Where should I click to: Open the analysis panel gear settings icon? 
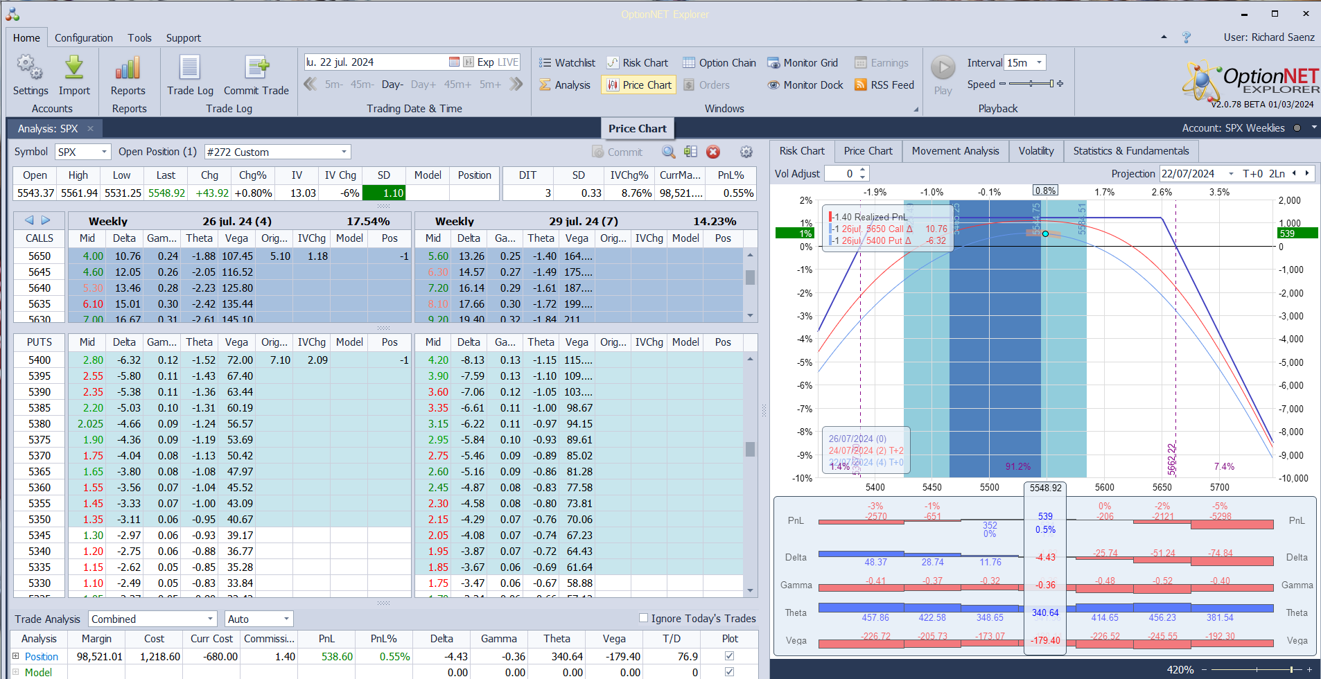tap(746, 152)
